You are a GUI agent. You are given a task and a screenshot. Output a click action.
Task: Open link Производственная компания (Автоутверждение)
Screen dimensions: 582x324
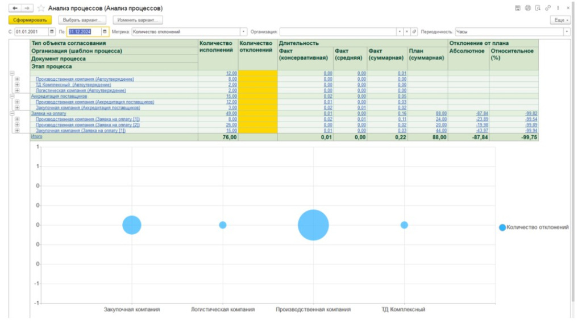coord(85,79)
